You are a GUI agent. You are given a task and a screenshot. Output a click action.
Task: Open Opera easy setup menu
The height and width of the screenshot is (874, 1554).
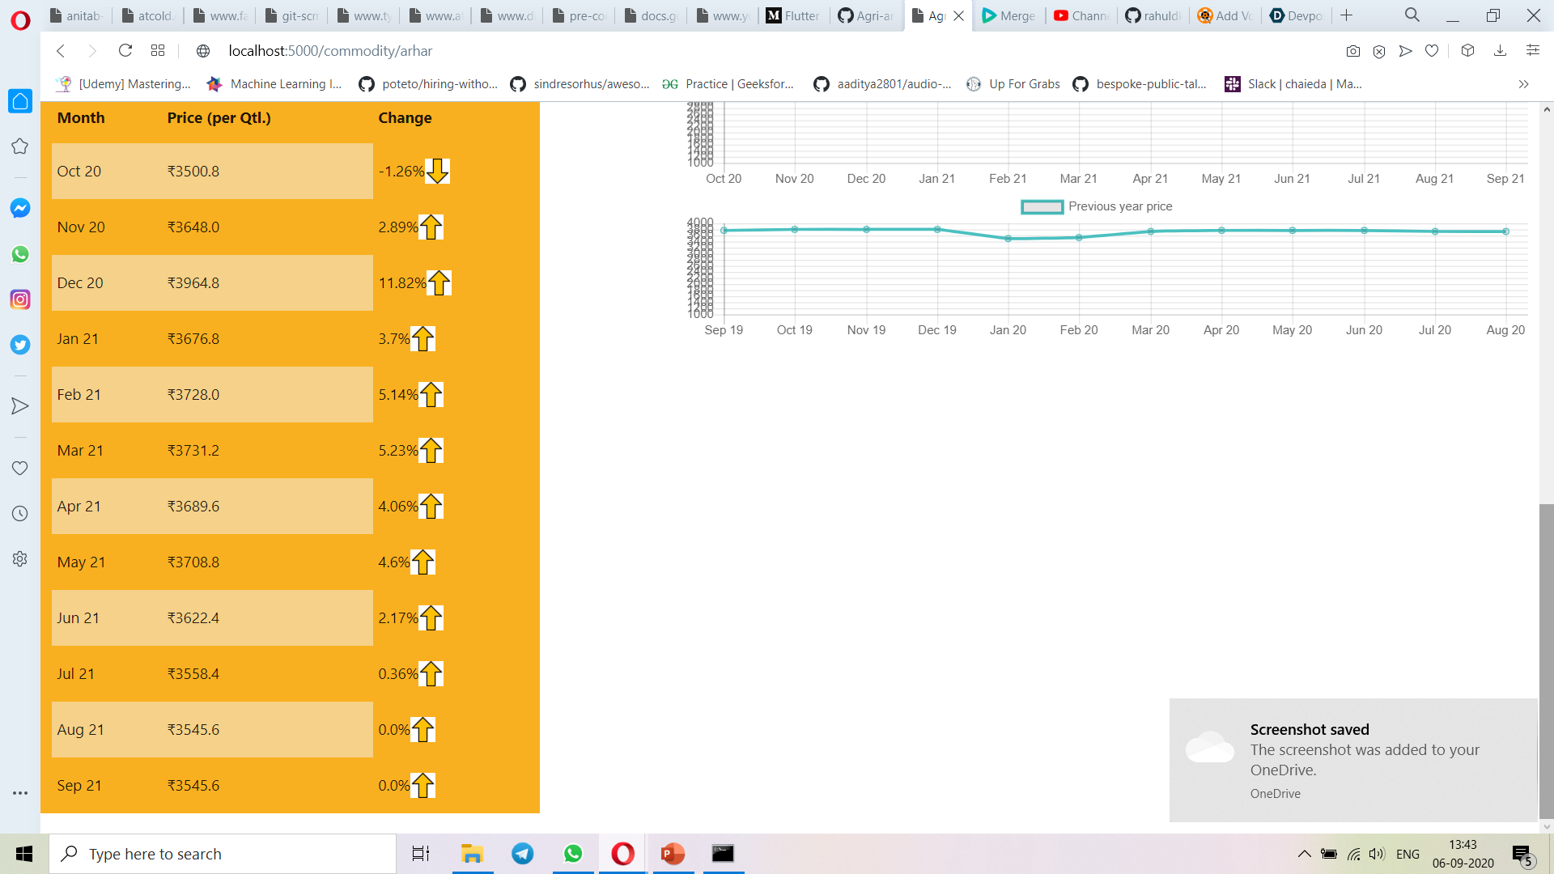pyautogui.click(x=1532, y=51)
